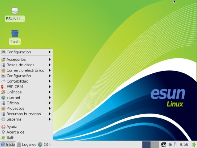197x148 pixels.
Task: Expand the Accesorios submenu arrow
Action: pos(50,60)
